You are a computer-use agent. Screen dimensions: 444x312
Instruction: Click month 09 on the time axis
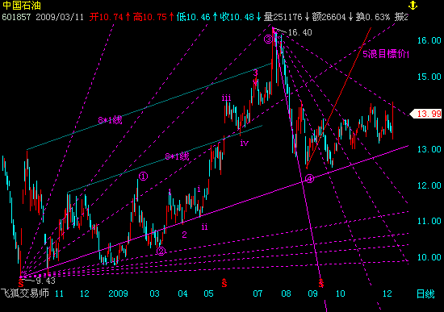(313, 293)
